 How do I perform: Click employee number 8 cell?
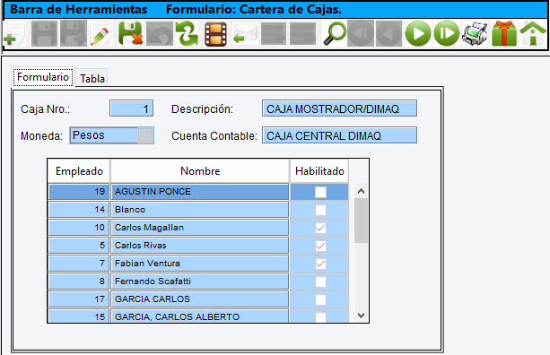click(79, 281)
